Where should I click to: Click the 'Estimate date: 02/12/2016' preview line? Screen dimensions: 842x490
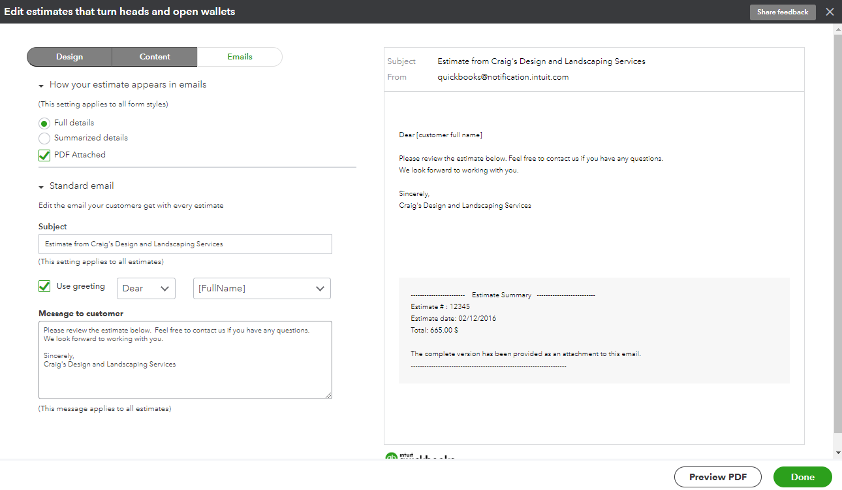pyautogui.click(x=453, y=319)
